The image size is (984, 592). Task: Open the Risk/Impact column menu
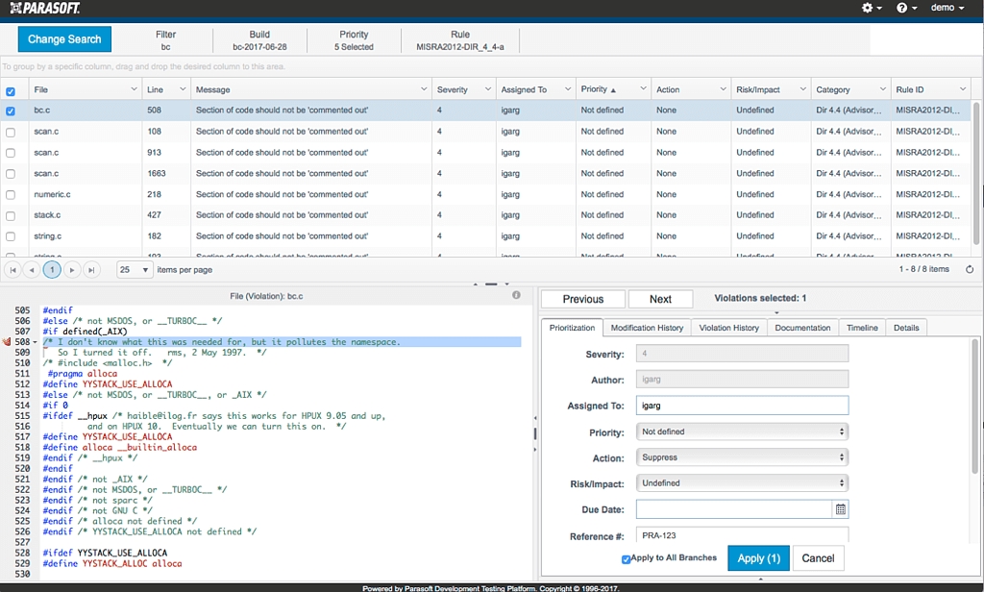802,89
